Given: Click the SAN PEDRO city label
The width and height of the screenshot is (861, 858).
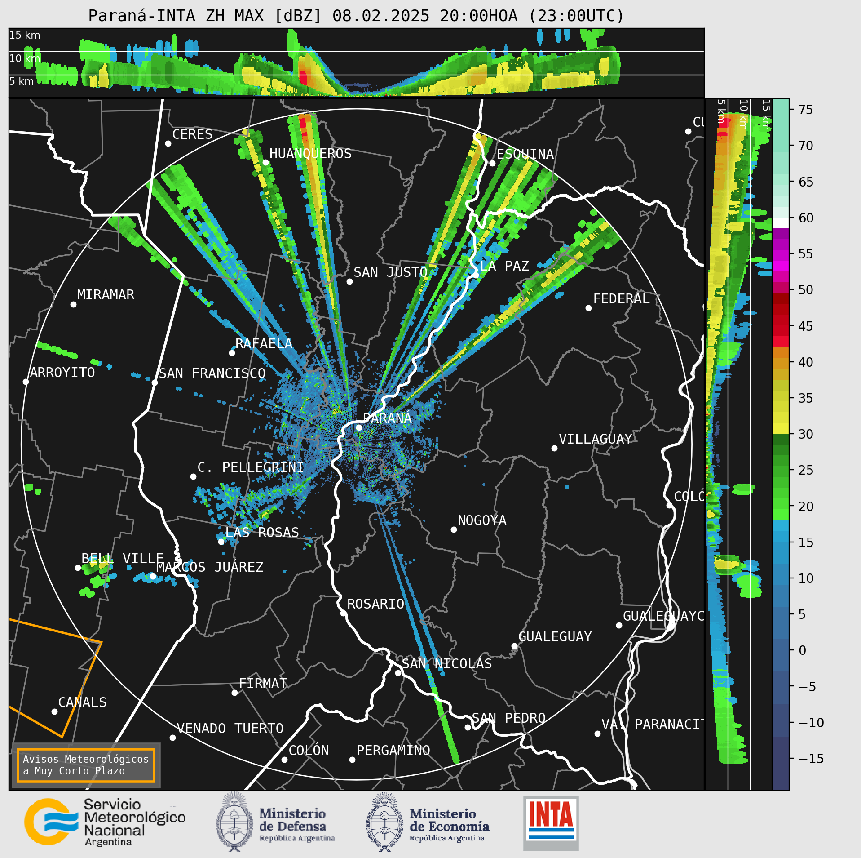Looking at the screenshot, I should [x=508, y=718].
